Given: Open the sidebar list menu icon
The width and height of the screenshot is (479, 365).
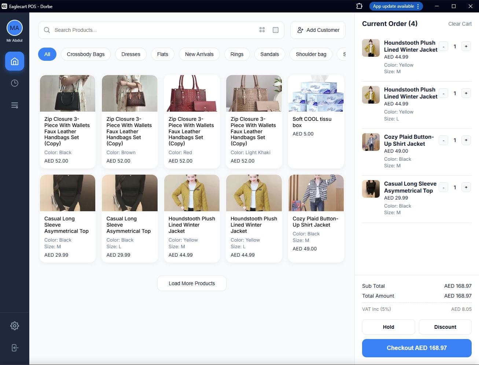Looking at the screenshot, I should tap(15, 105).
